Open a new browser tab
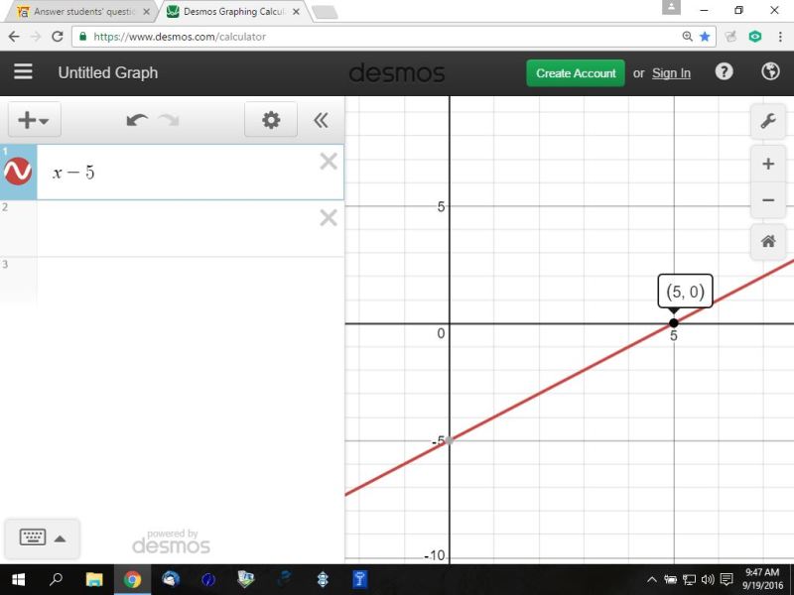Viewport: 794px width, 595px height. 325,13
